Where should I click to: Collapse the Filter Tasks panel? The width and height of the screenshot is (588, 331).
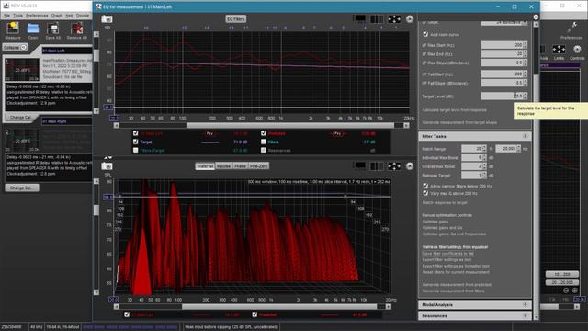coord(526,136)
